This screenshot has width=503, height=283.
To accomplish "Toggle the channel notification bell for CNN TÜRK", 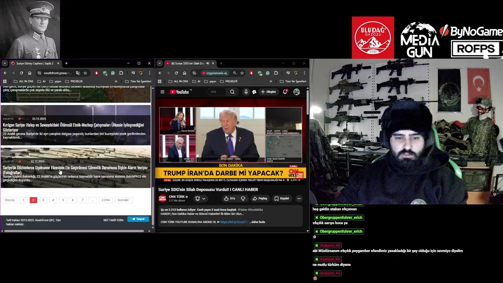I will point(200,198).
